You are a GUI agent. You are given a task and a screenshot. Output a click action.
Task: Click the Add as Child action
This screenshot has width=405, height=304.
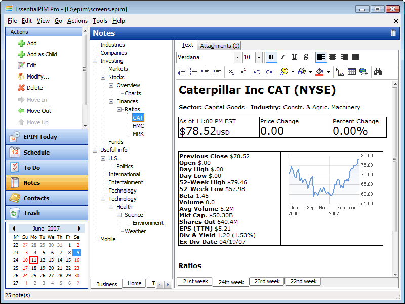point(42,54)
